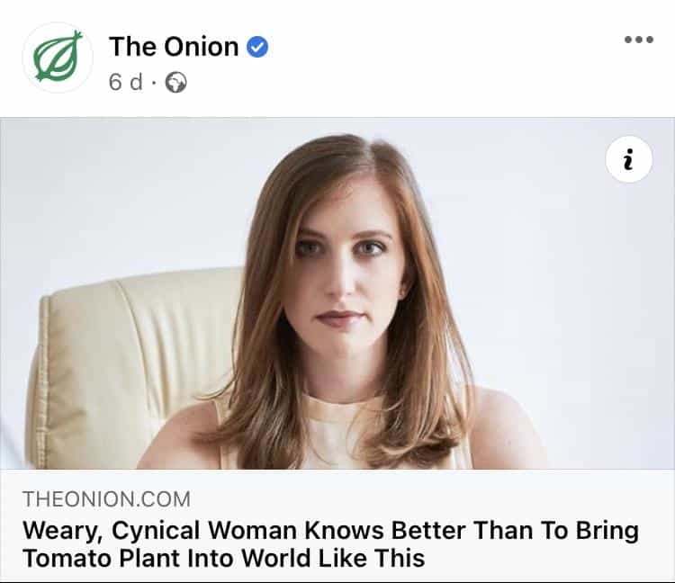Open the "Weary, Cynical Woman" headline link
The width and height of the screenshot is (675, 583).
click(329, 530)
